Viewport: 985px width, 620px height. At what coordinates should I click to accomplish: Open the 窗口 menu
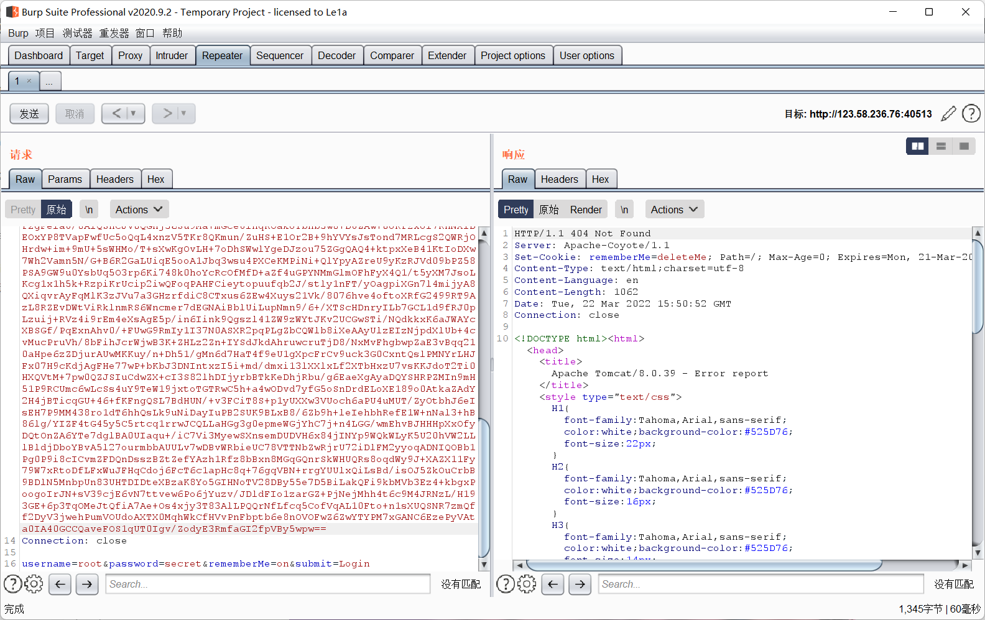point(145,33)
